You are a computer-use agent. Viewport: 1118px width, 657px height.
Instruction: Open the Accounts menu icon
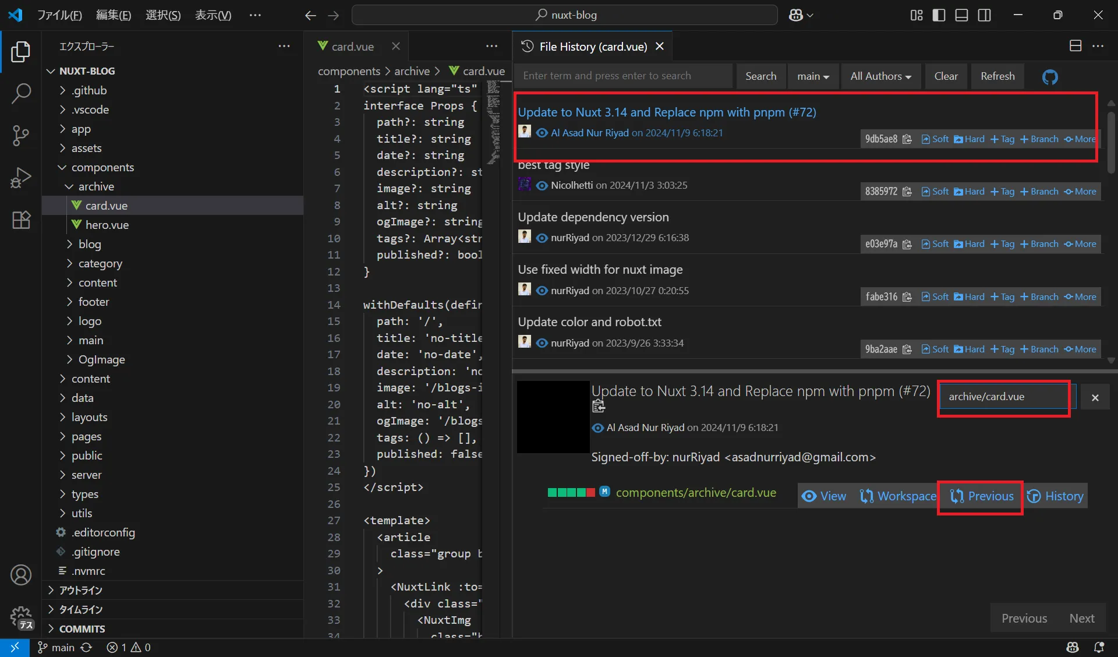(21, 575)
